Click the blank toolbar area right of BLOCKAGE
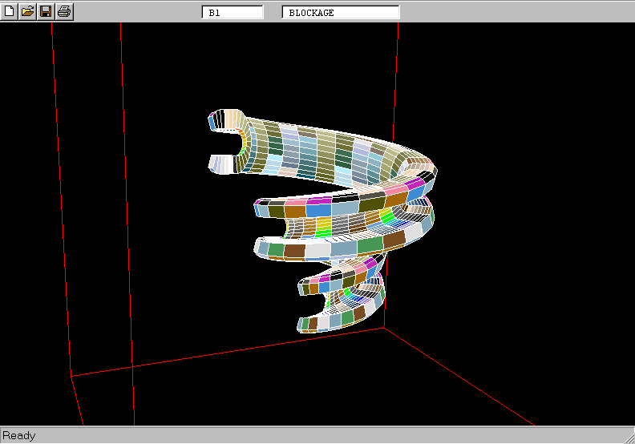Viewport: 635px width, 444px height. 513,11
